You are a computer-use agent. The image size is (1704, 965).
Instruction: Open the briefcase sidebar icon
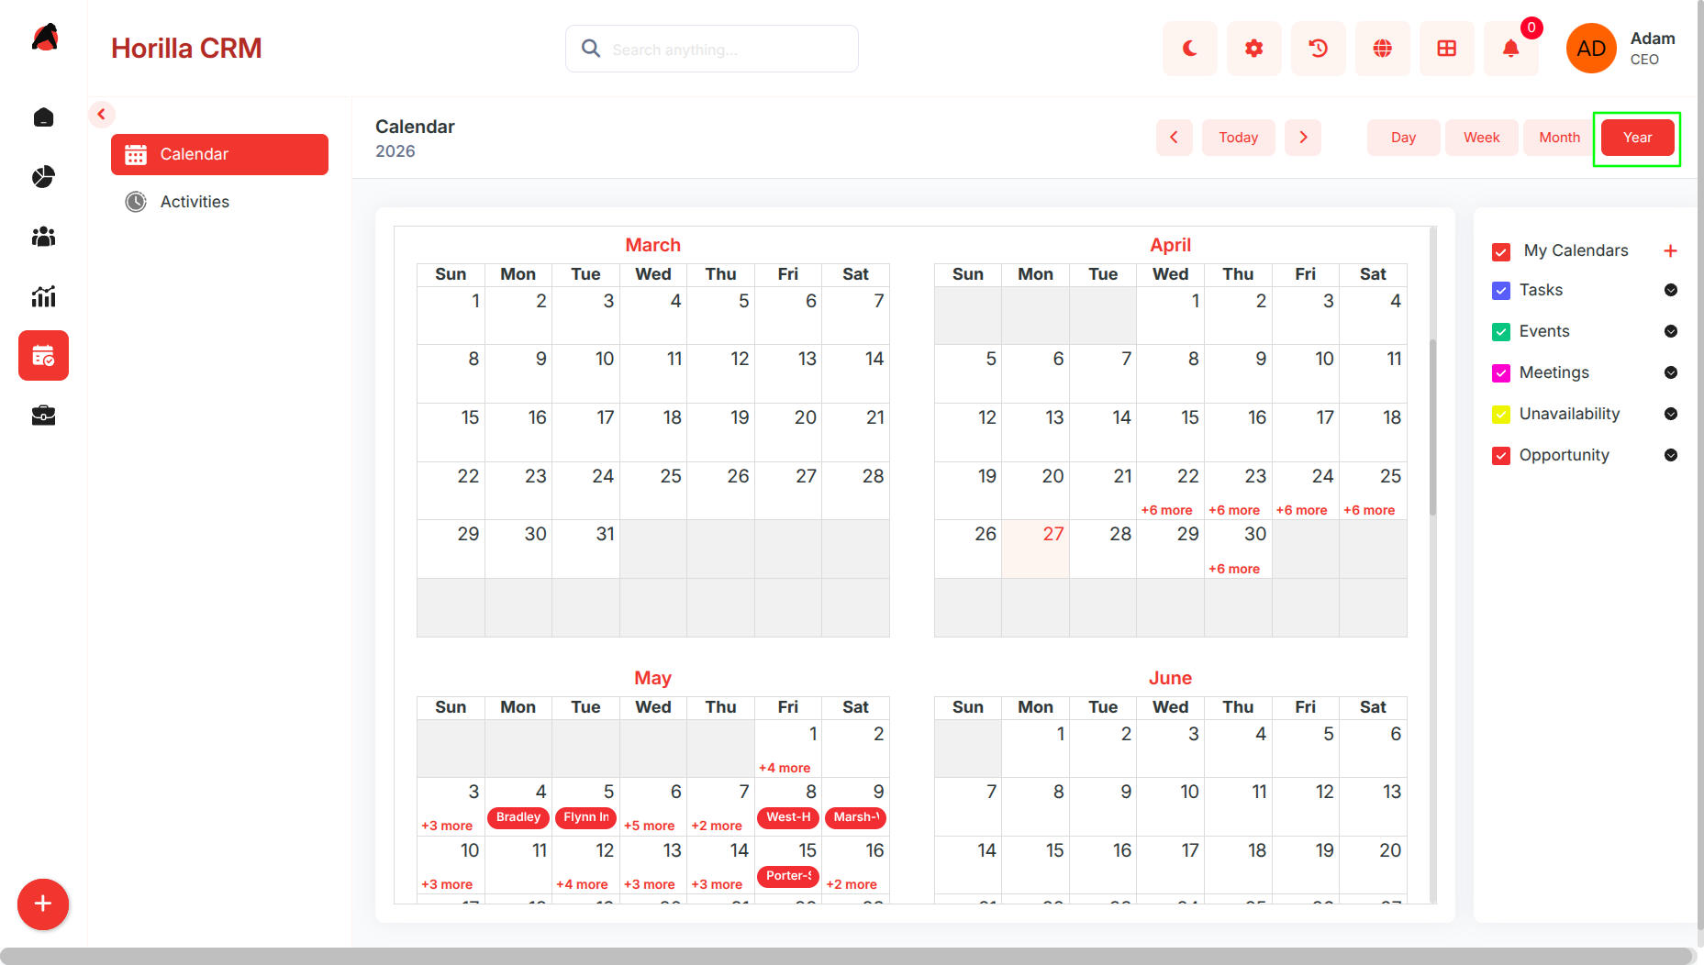43,416
